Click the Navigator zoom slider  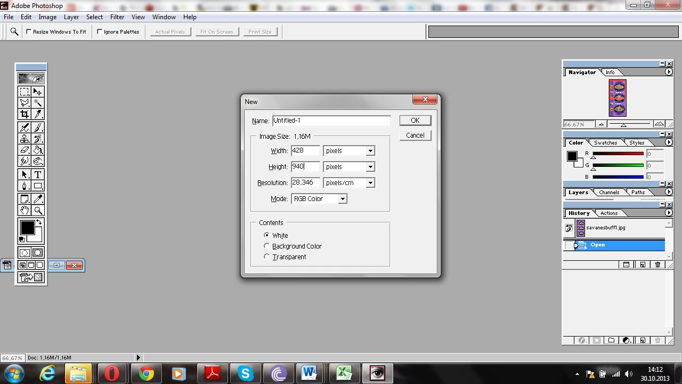(x=624, y=124)
